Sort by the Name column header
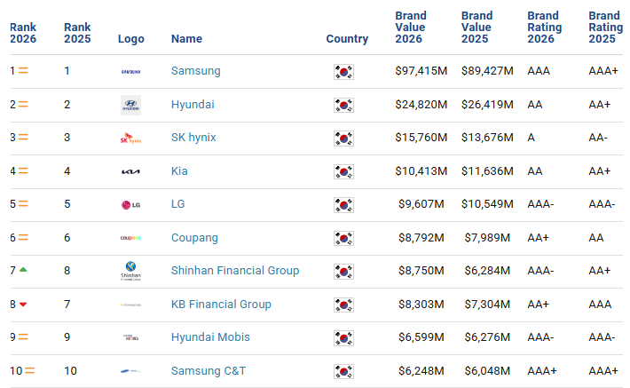 pyautogui.click(x=186, y=39)
